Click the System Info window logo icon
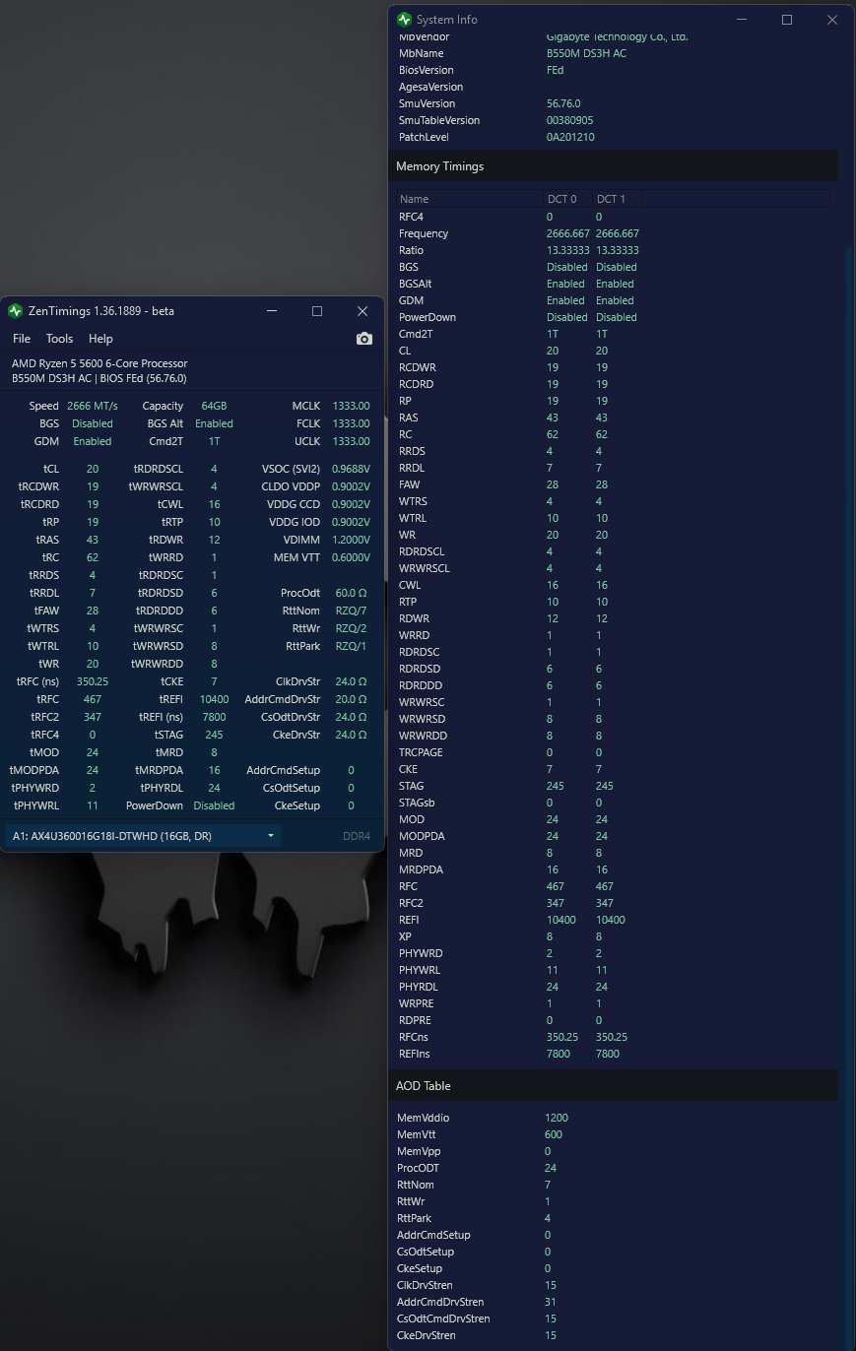The height and width of the screenshot is (1351, 856). 404,20
